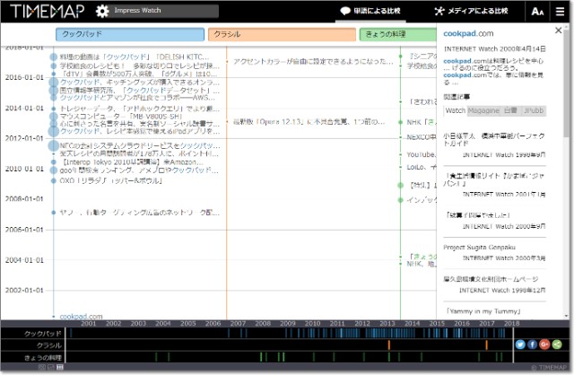Share via the Facebook icon
Image resolution: width=574 pixels, height=375 pixels.
532,344
